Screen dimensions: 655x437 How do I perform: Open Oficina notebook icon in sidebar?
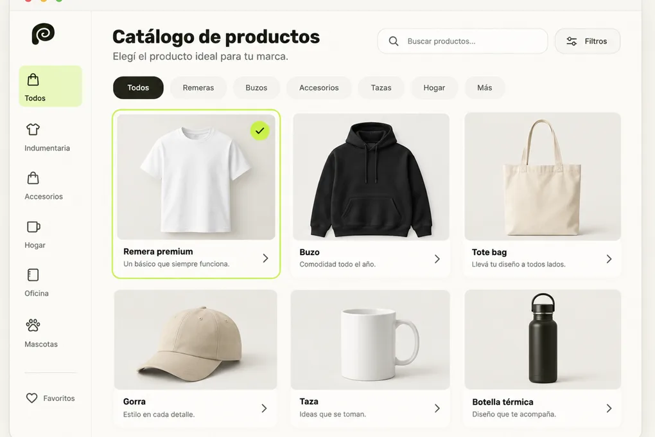coord(33,275)
